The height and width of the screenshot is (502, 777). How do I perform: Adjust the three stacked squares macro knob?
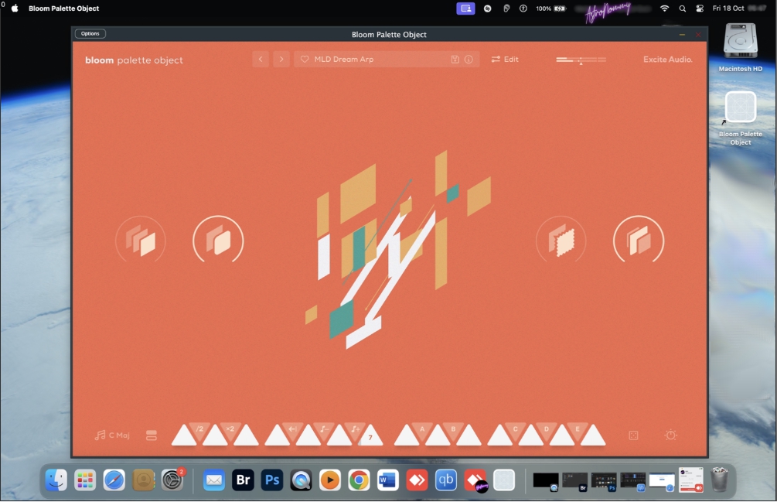pos(141,240)
